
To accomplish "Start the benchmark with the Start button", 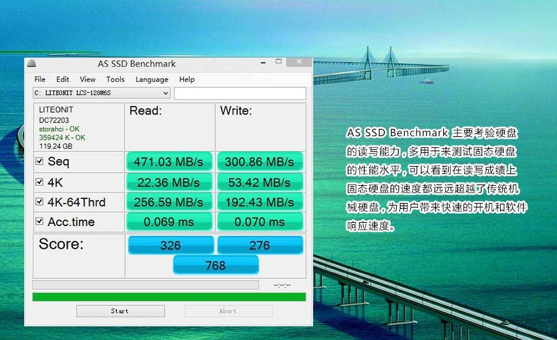I will tap(121, 311).
